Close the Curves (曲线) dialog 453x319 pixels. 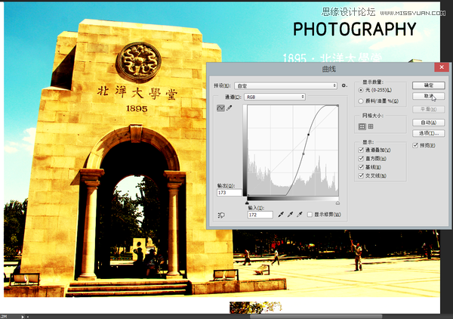[442, 67]
